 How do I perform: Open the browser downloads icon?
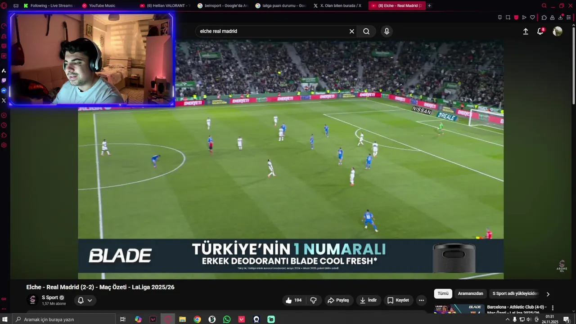561,17
